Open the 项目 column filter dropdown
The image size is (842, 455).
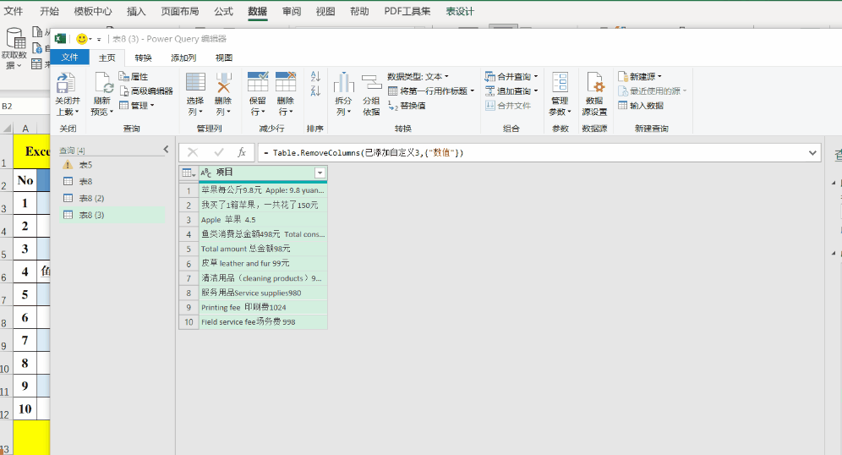point(320,173)
